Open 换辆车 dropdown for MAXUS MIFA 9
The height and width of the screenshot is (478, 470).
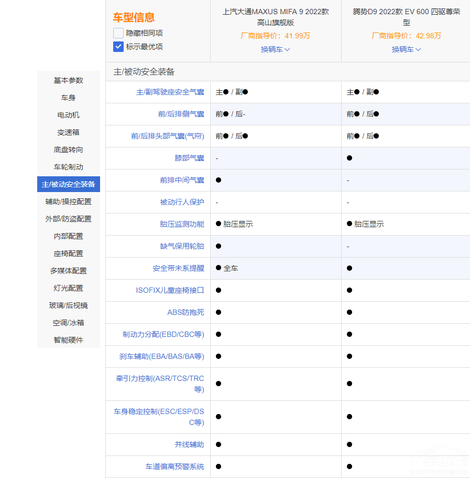[276, 49]
